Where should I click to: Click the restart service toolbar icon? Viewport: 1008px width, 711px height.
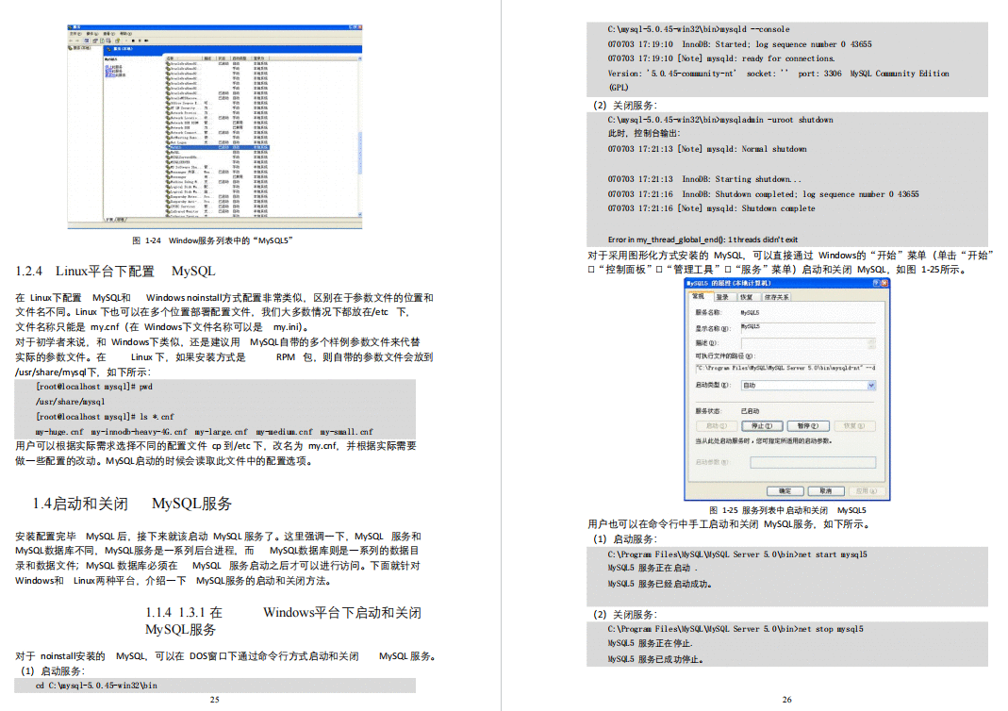(146, 41)
